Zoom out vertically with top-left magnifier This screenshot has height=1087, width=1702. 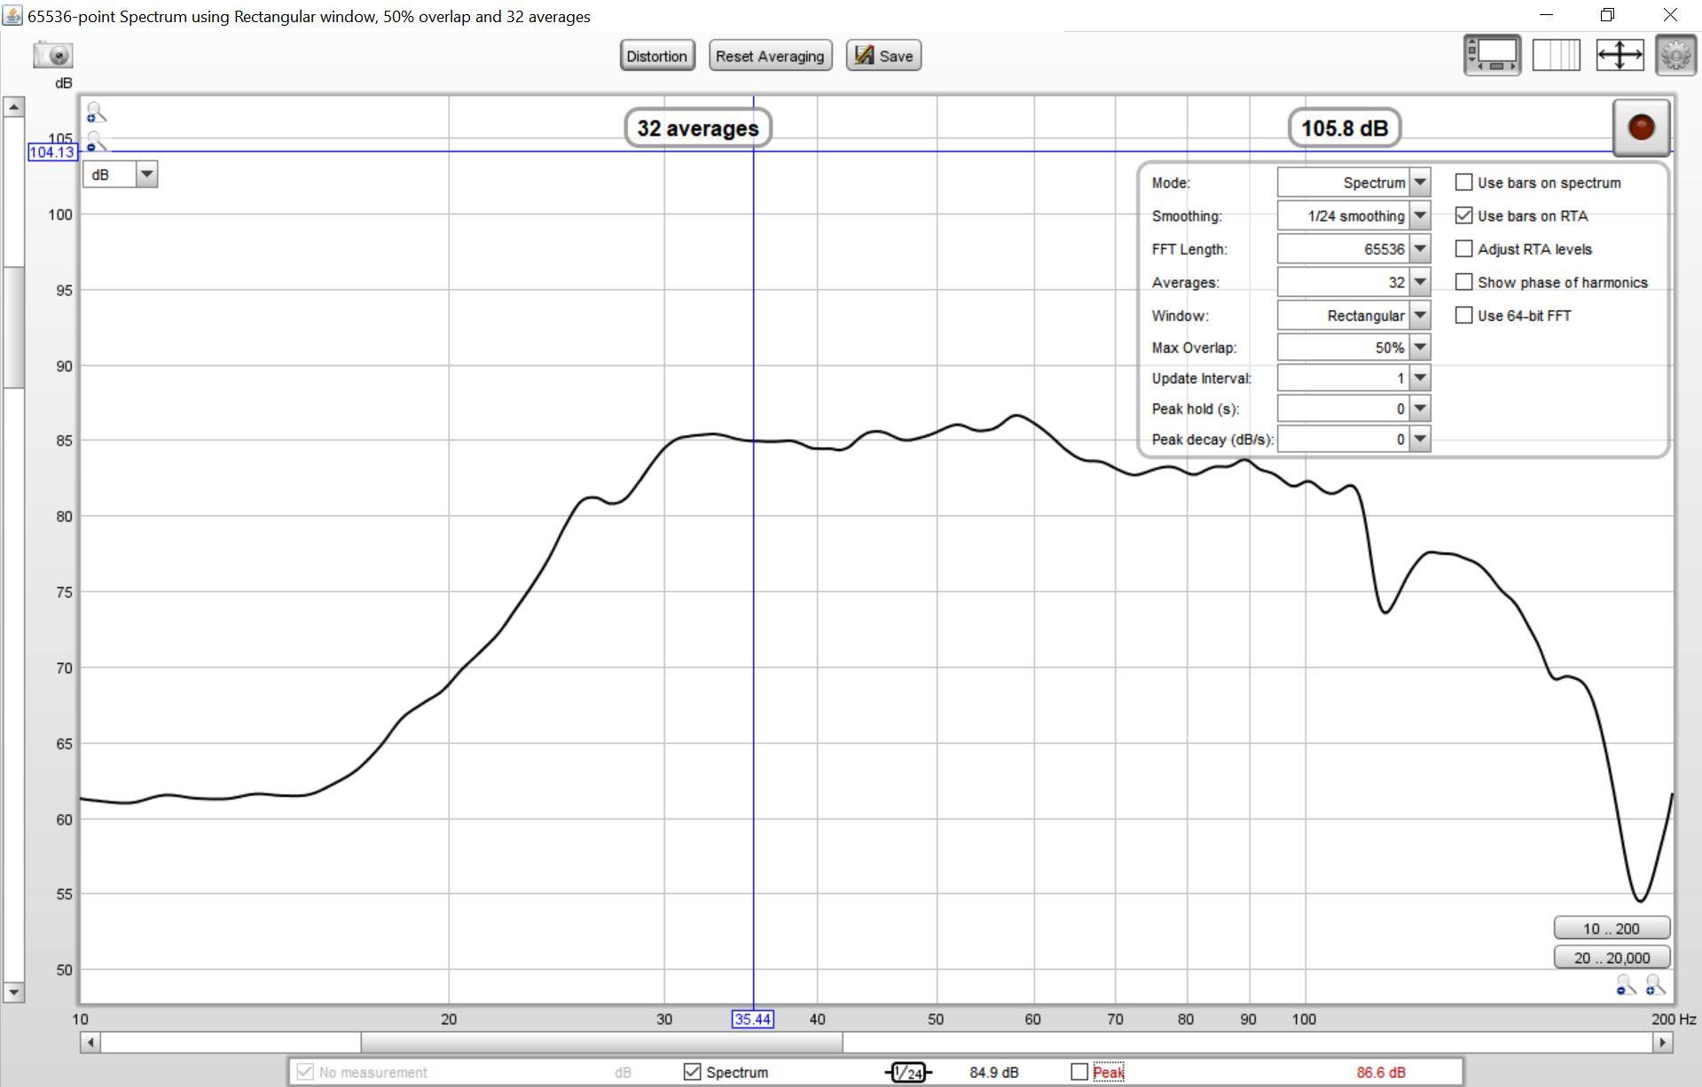pos(96,142)
